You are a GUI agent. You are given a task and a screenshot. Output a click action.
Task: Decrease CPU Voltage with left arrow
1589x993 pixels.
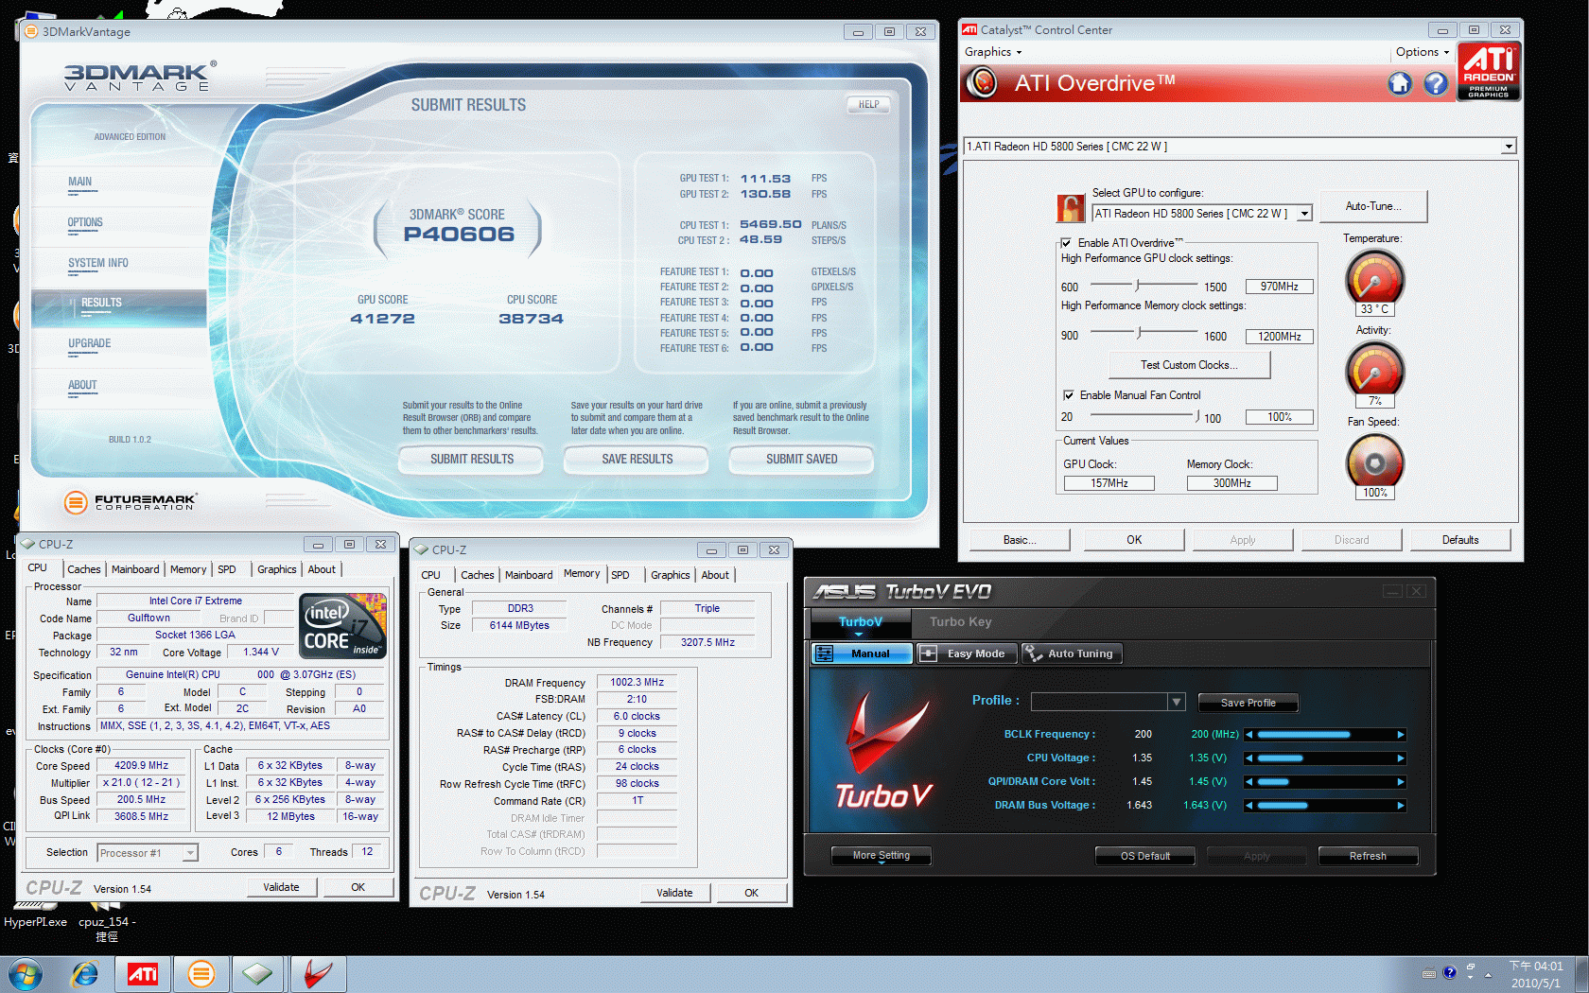click(x=1249, y=758)
